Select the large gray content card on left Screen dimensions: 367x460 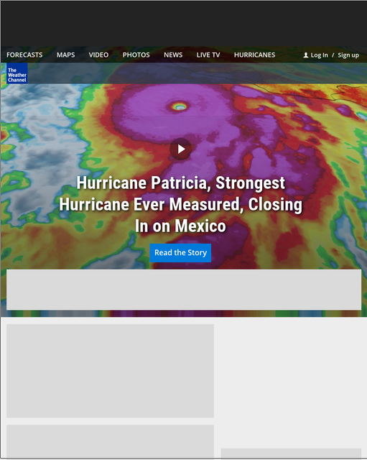(110, 371)
